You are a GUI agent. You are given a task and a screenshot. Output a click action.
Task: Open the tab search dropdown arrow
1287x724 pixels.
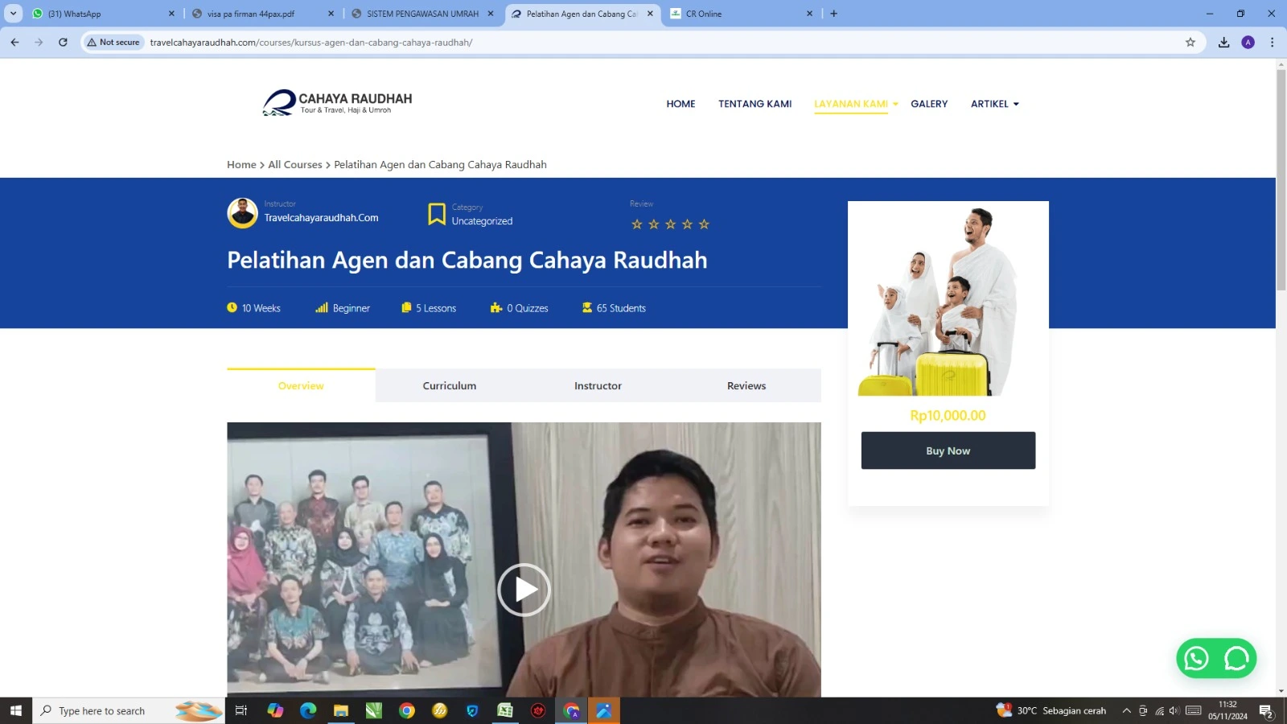click(x=13, y=14)
